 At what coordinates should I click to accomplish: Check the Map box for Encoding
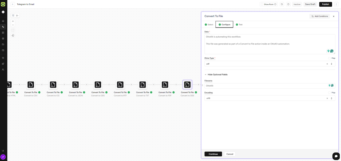tap(329, 93)
